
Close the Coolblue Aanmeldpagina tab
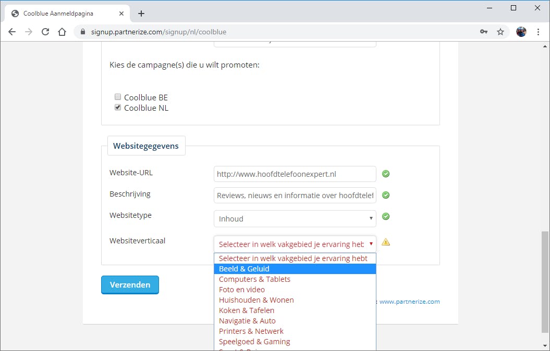[121, 14]
